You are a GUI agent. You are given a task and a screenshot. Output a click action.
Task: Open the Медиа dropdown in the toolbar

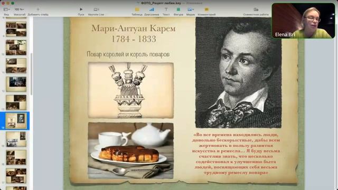coord(190,9)
